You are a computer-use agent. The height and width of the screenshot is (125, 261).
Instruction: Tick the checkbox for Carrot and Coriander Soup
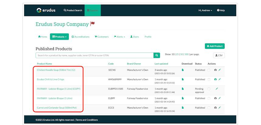coord(209,108)
